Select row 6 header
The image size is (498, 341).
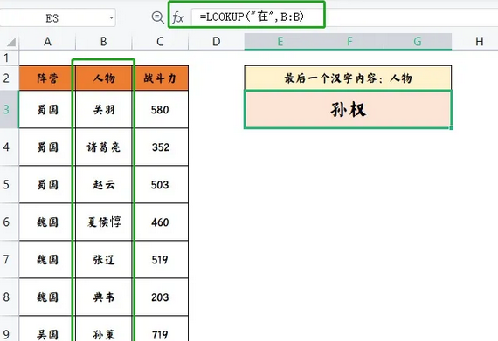tap(10, 222)
